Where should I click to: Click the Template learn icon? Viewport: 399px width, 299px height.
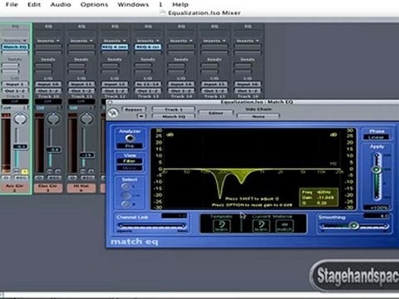tap(221, 226)
